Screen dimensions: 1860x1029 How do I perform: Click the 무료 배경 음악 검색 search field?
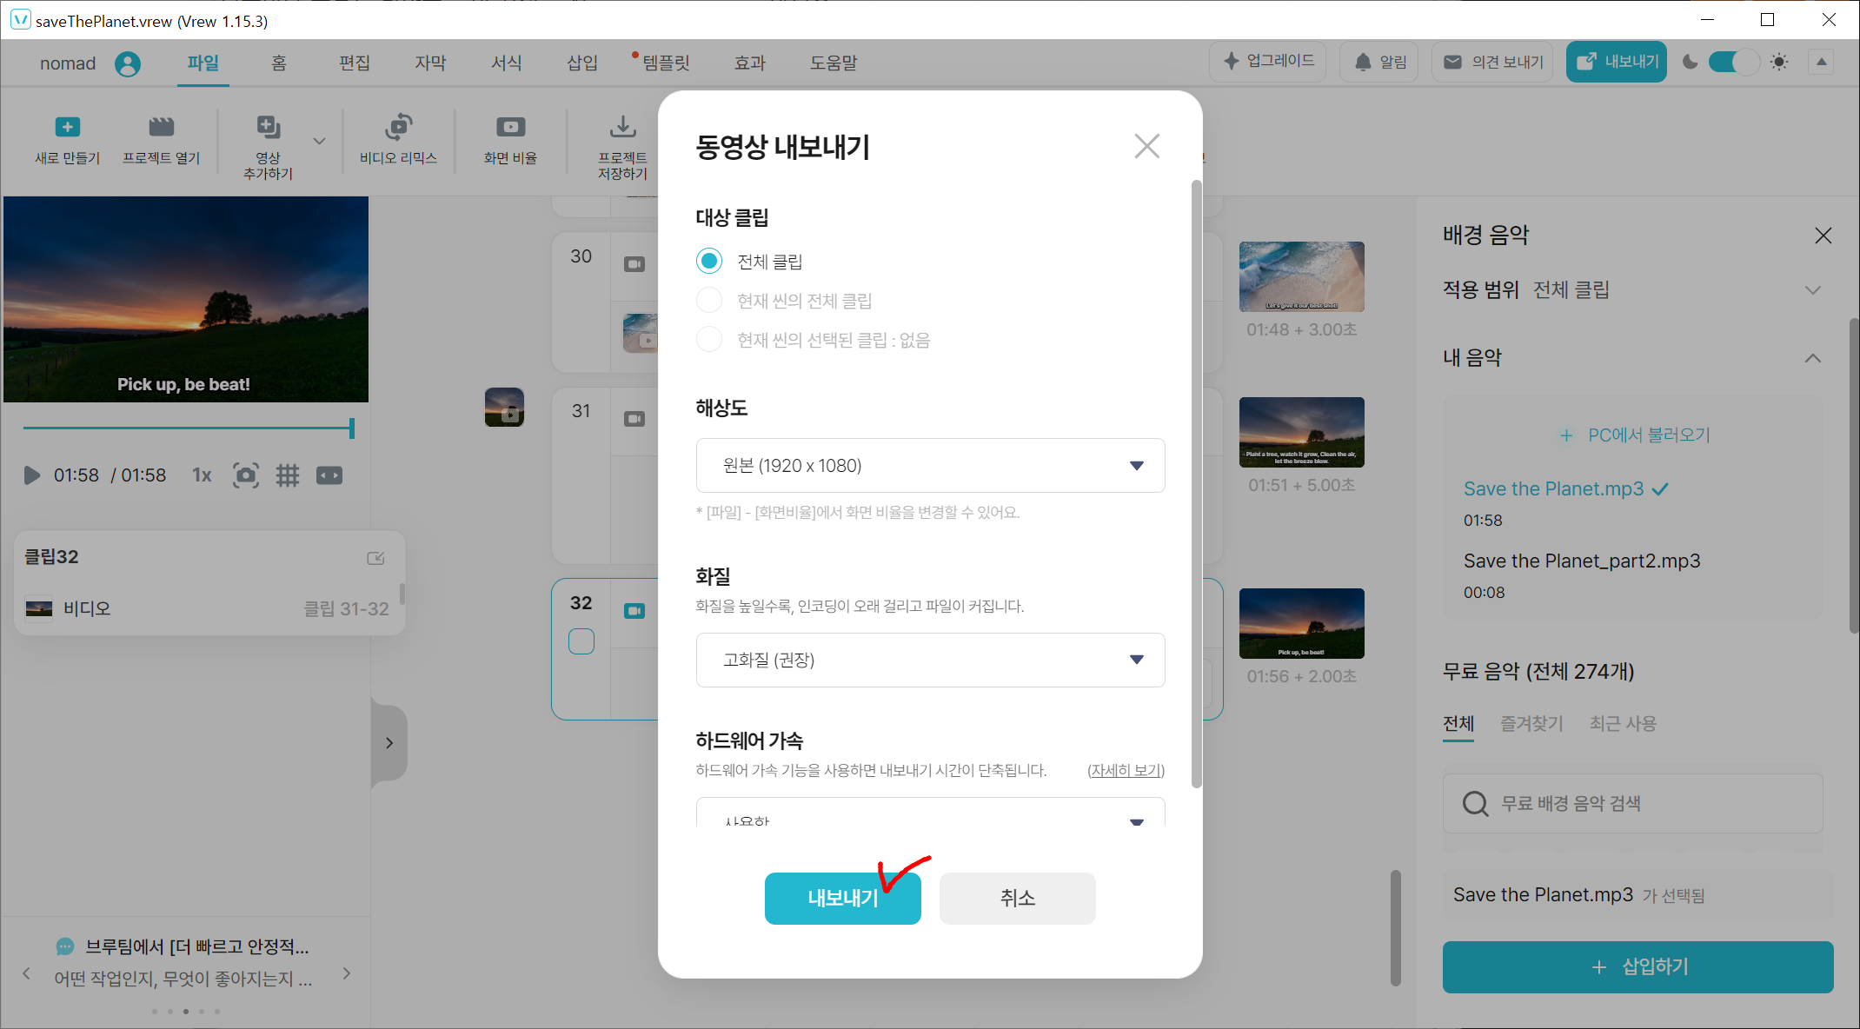tap(1634, 803)
